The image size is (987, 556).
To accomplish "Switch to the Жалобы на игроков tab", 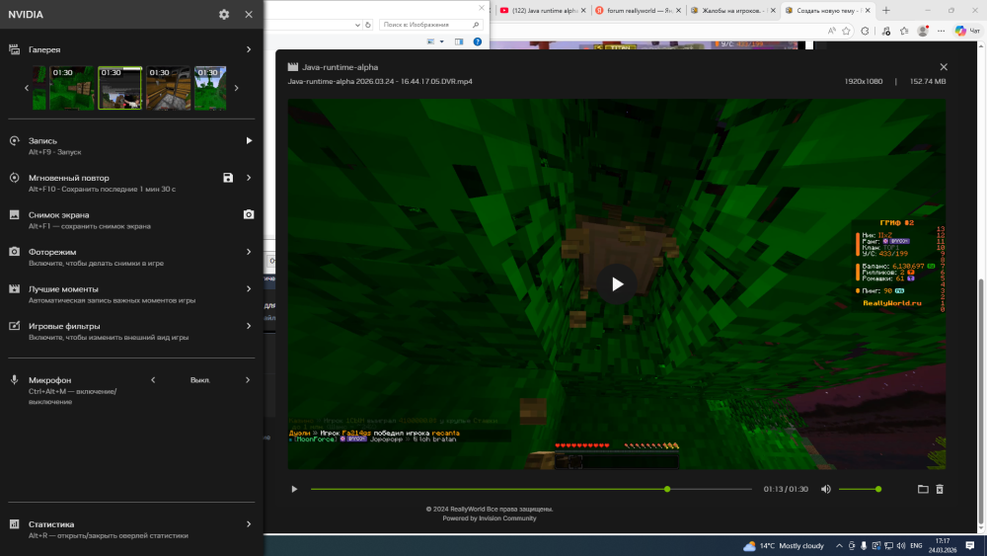I will (730, 10).
